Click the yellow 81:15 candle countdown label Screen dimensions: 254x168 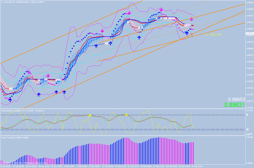[x=213, y=35]
